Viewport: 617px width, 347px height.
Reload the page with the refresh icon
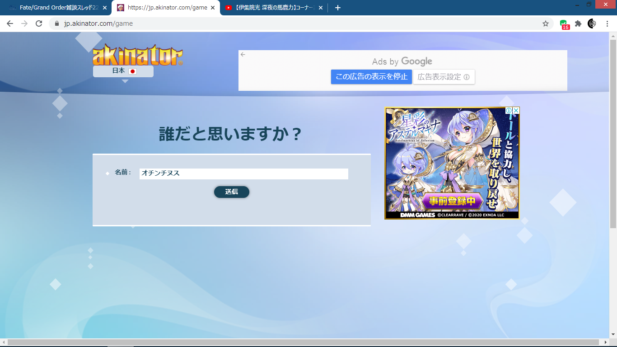click(39, 23)
